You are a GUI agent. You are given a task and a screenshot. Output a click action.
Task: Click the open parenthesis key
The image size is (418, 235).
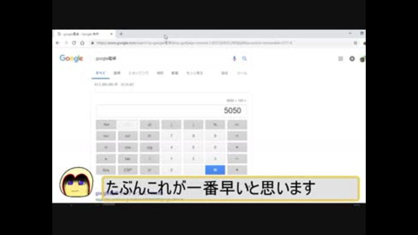coord(172,125)
